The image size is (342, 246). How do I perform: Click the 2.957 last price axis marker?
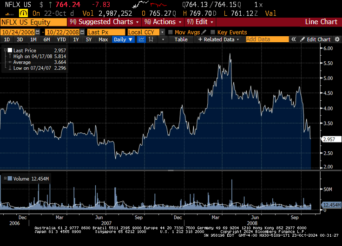pyautogui.click(x=331, y=139)
